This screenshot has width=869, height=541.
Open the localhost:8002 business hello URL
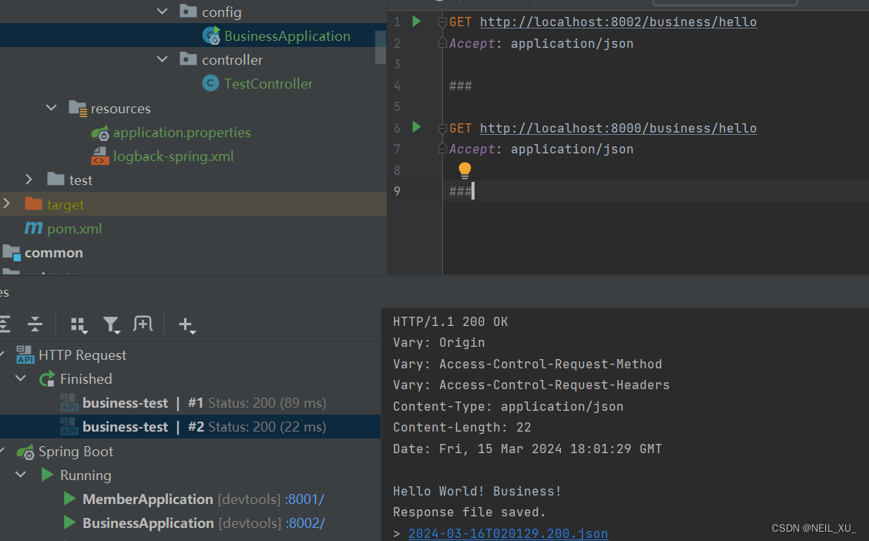(x=618, y=22)
